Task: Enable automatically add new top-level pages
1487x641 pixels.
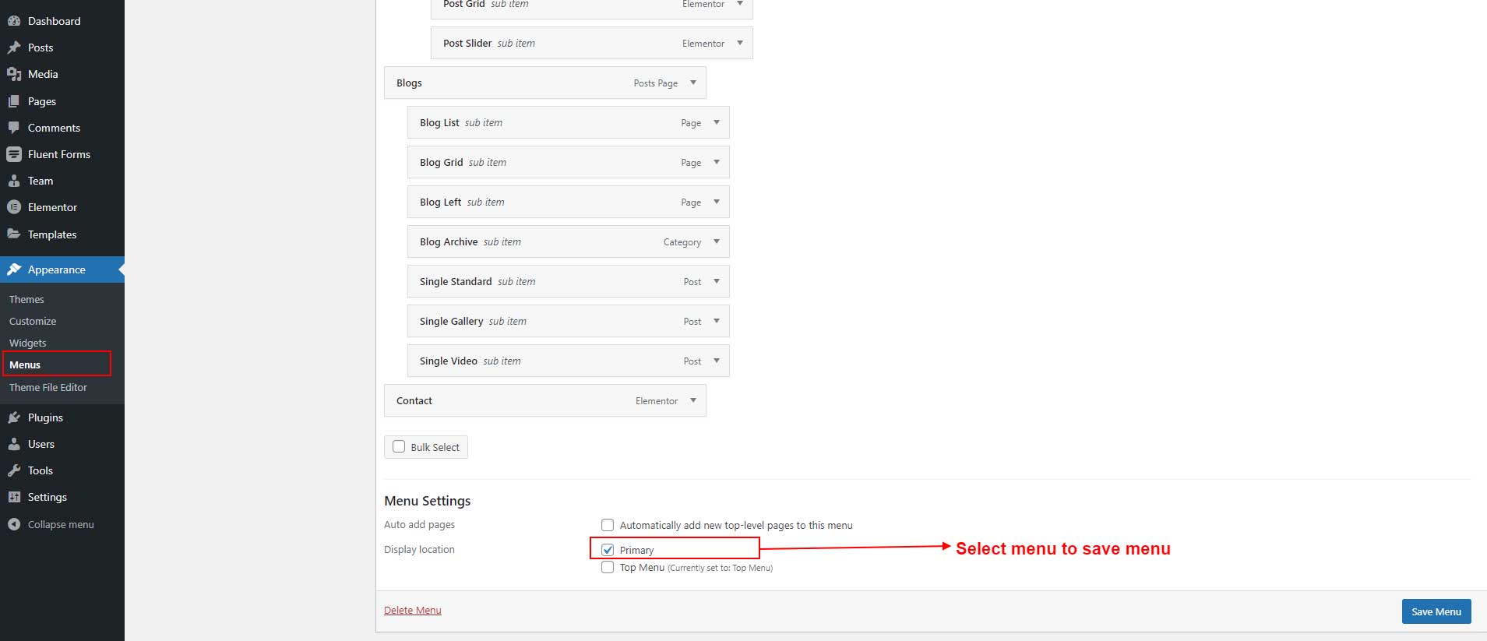Action: pyautogui.click(x=608, y=525)
